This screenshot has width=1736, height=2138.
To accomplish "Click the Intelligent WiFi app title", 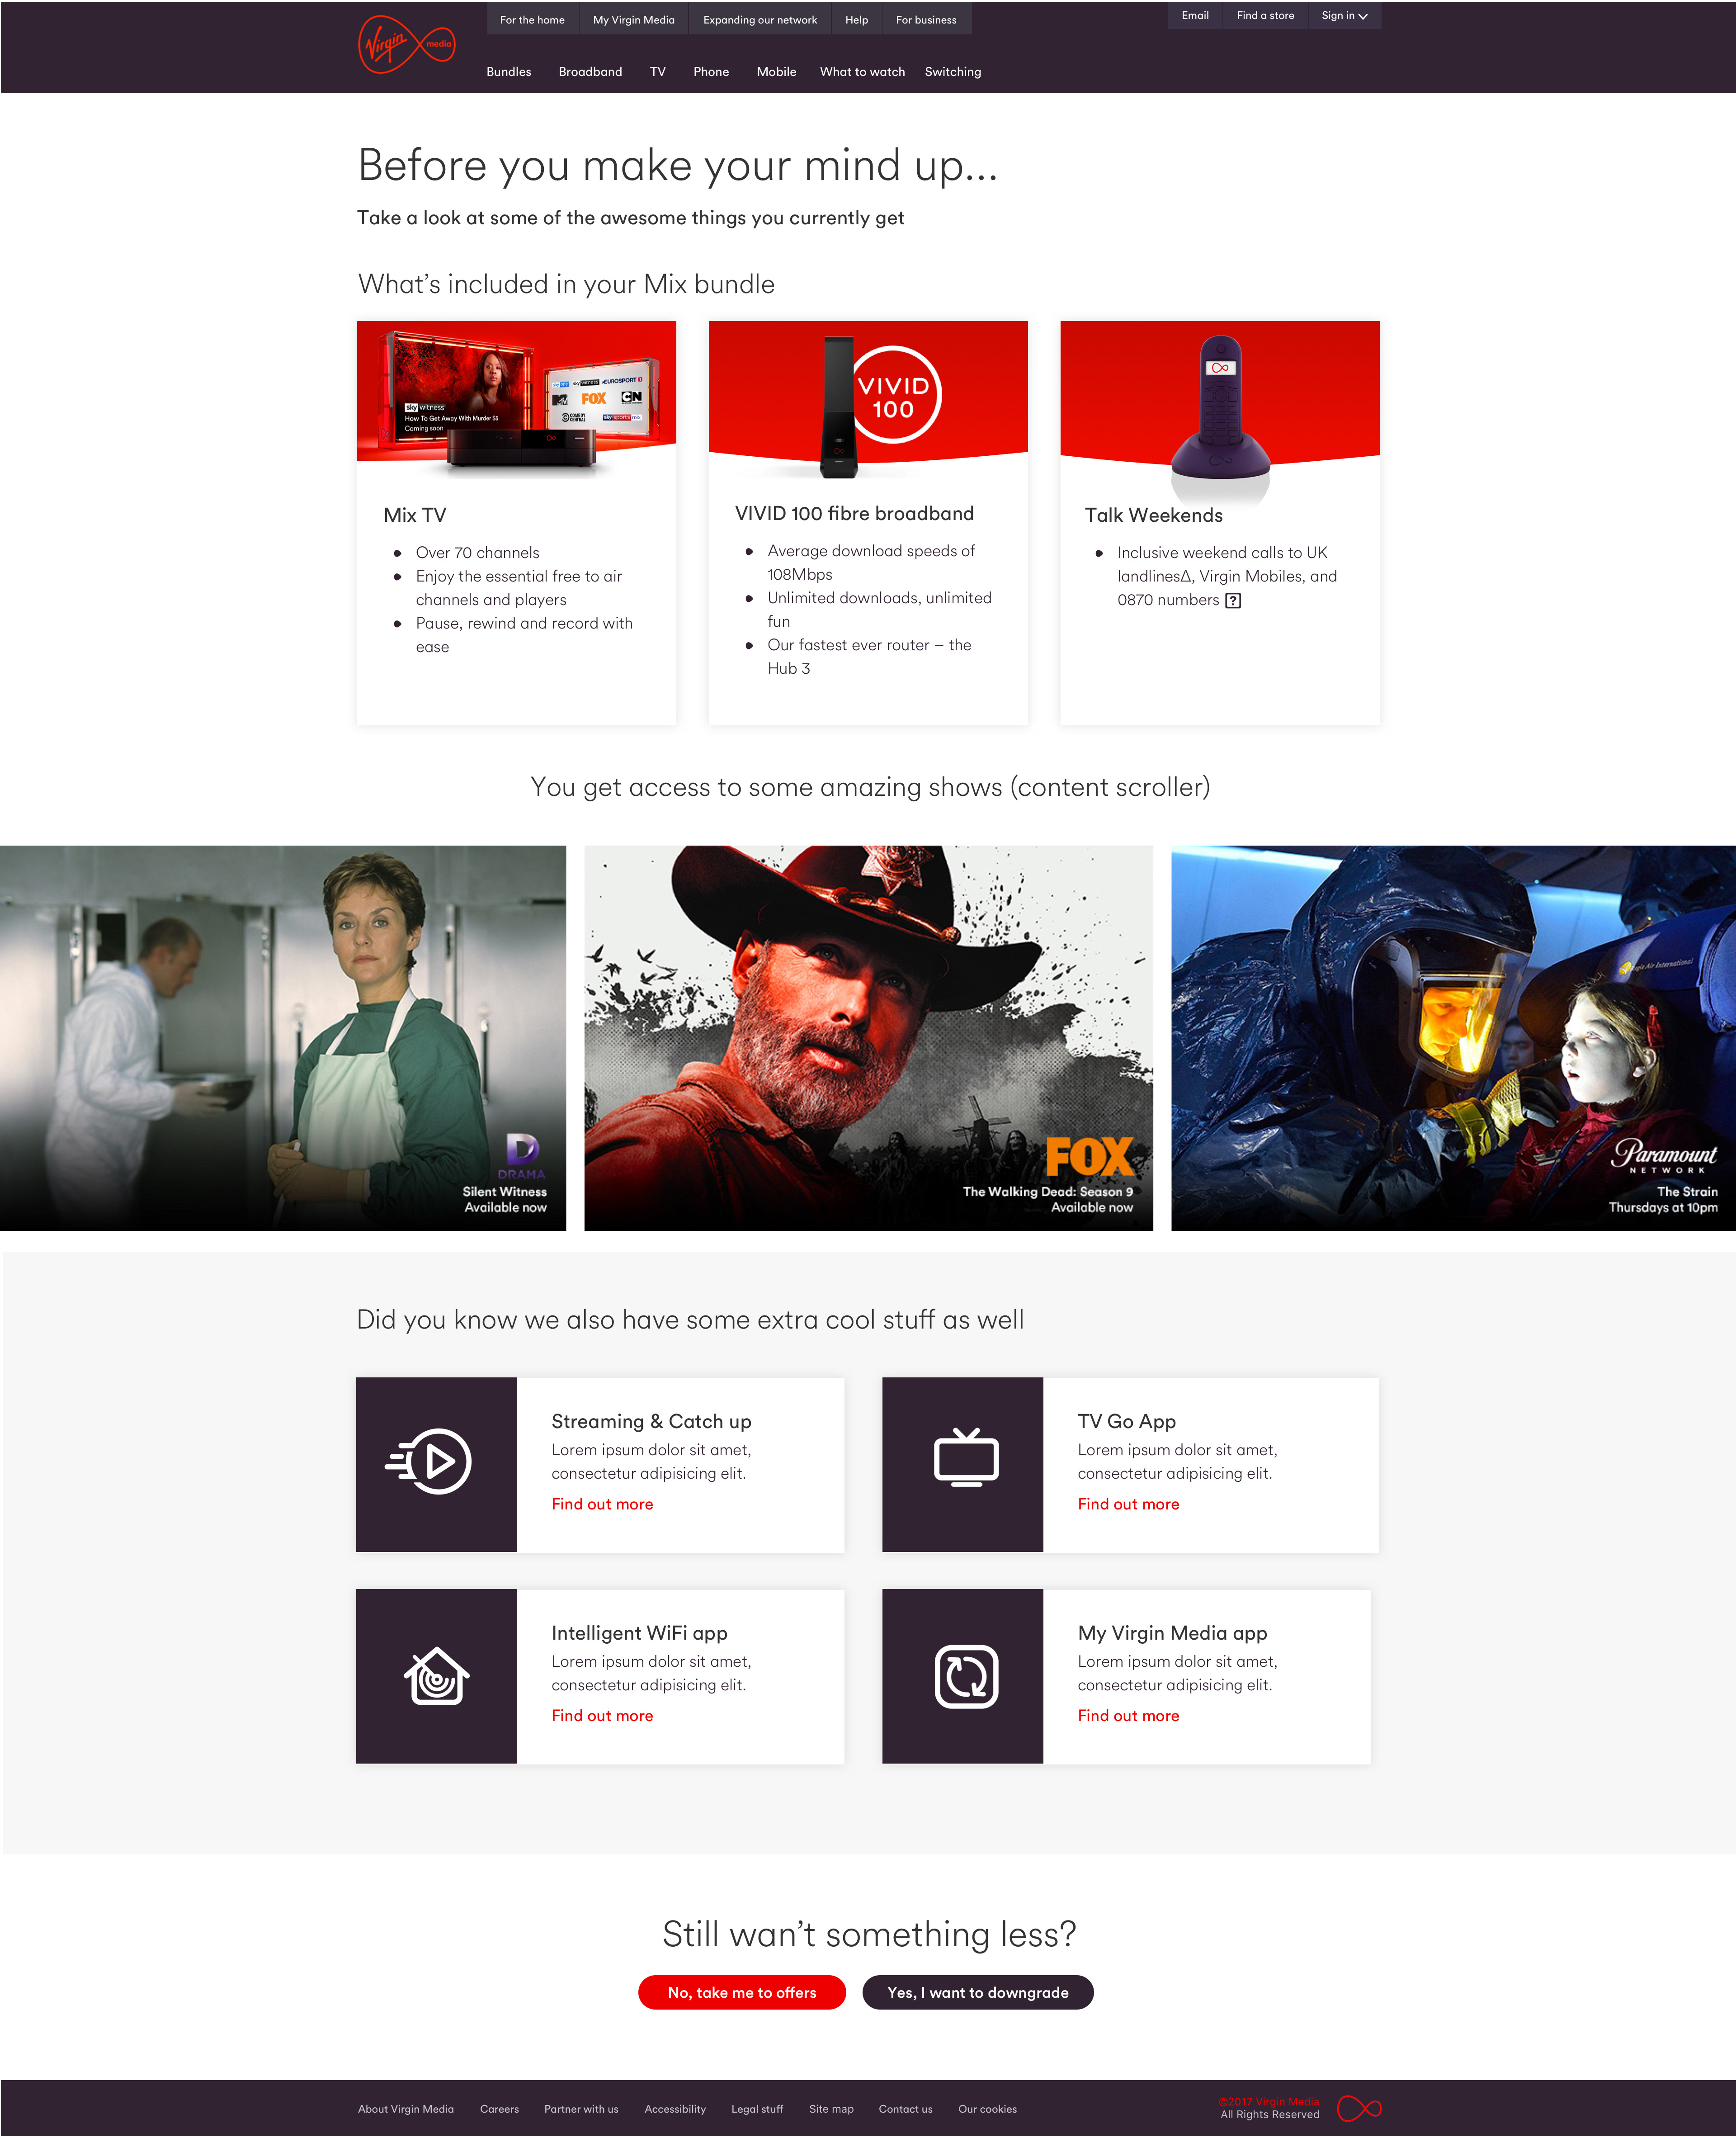I will [639, 1633].
